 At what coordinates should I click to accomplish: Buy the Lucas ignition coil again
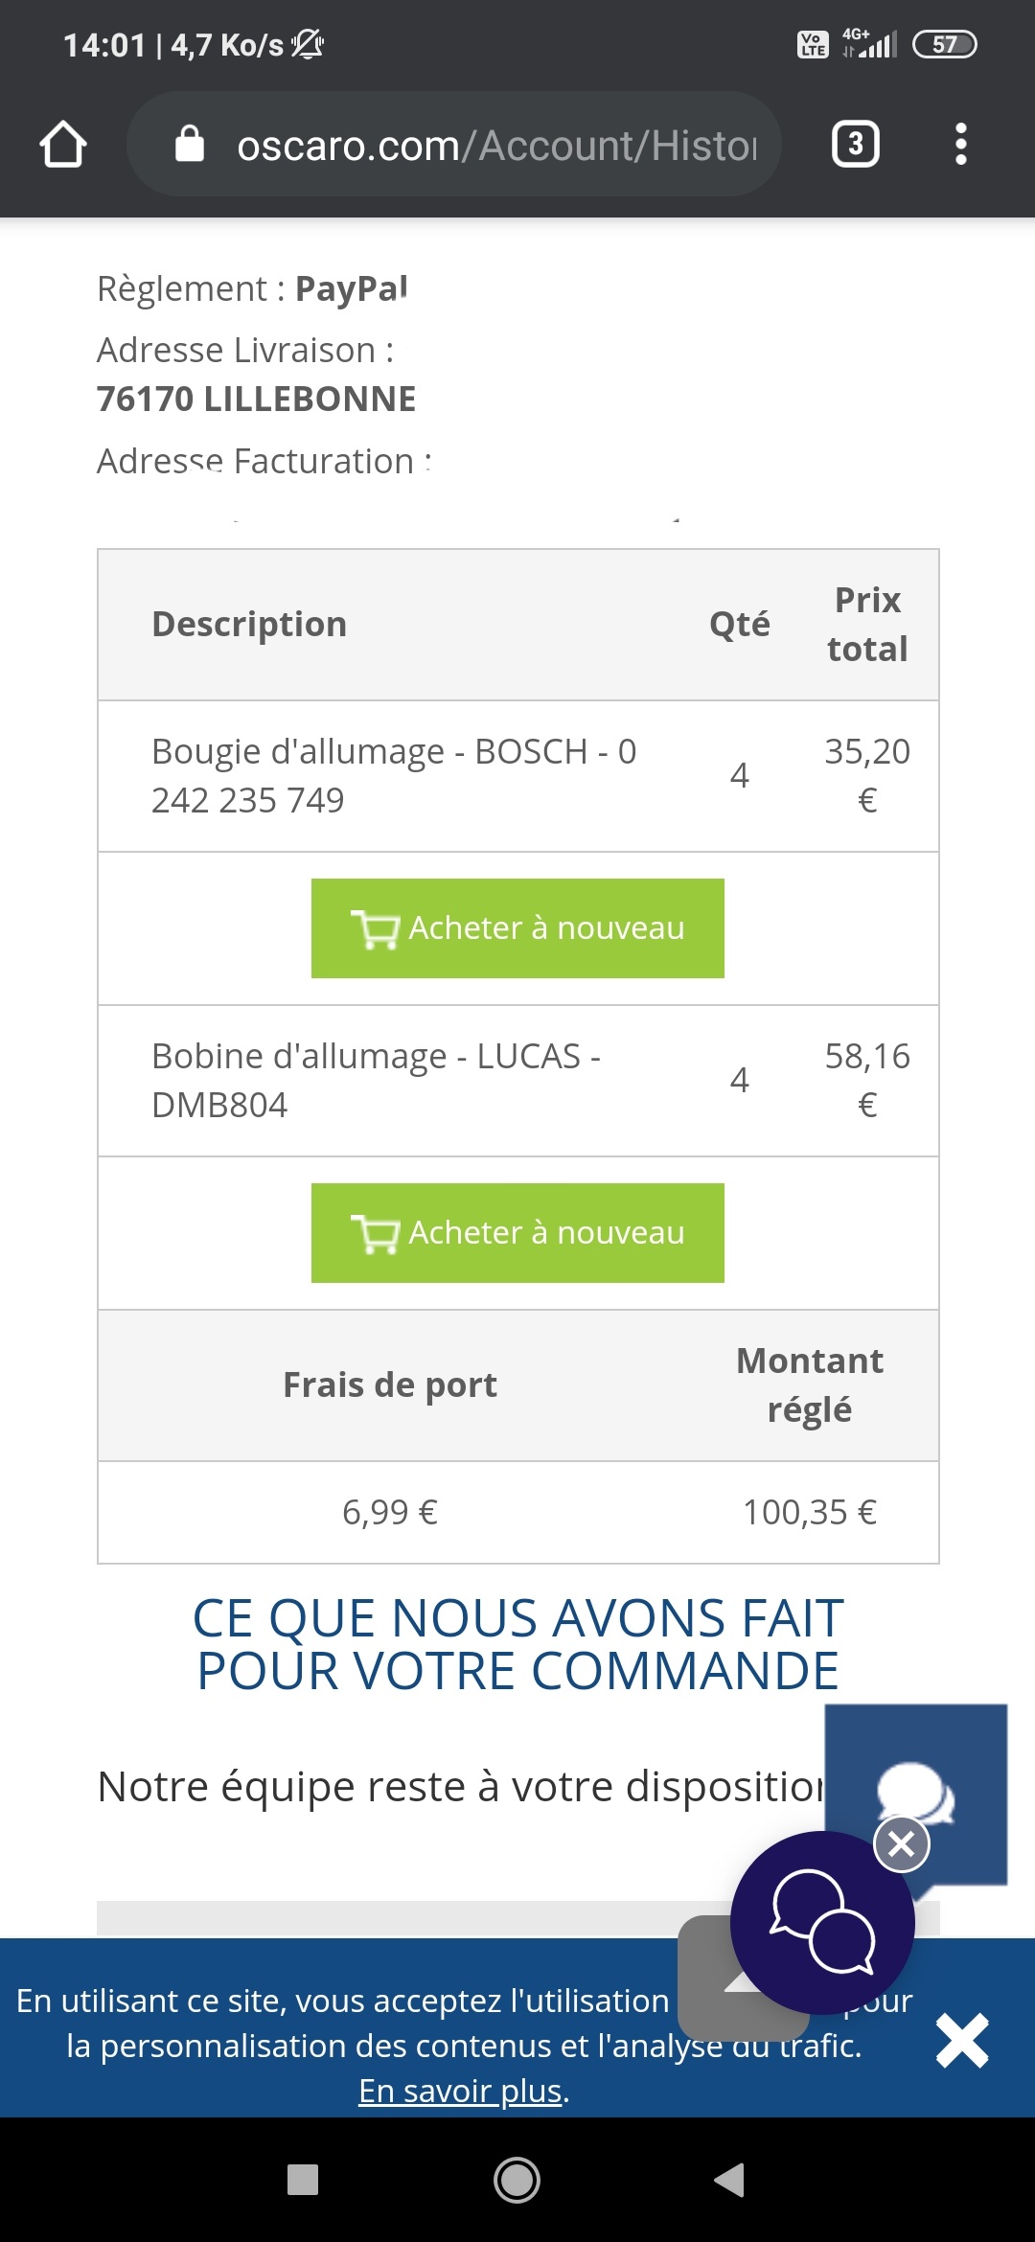(x=517, y=1233)
